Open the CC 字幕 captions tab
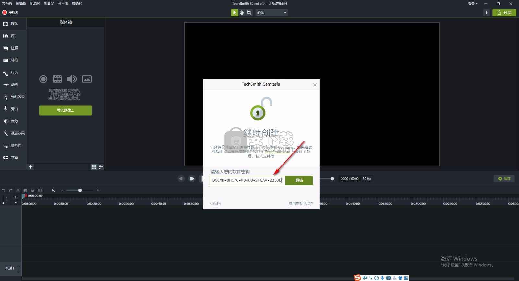 13,158
